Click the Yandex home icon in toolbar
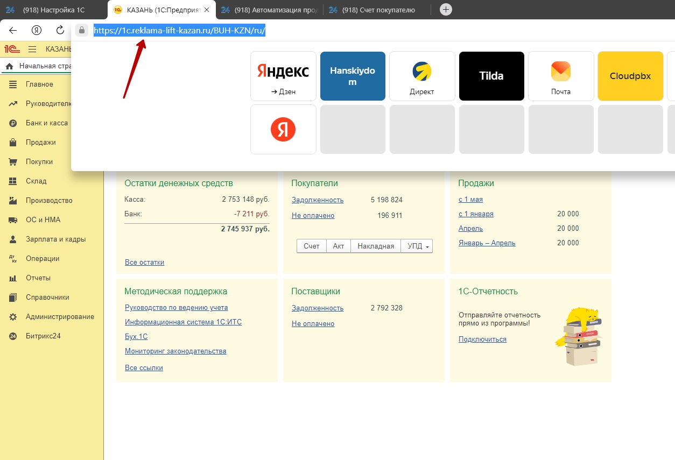 point(37,30)
